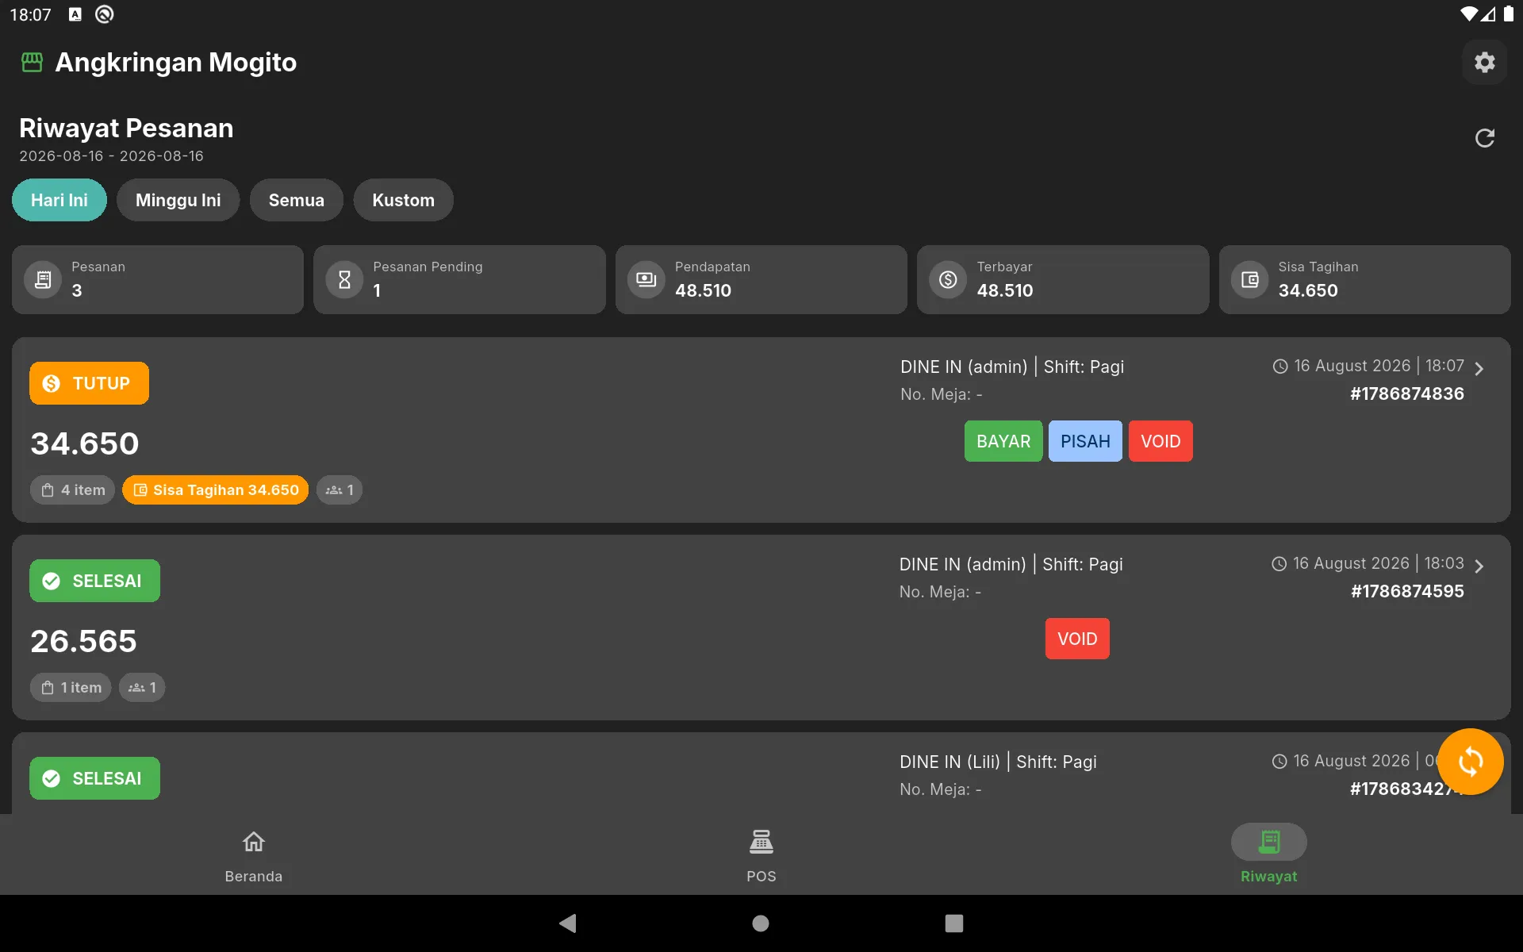
Task: Open the Kustom date range filter
Action: 403,200
